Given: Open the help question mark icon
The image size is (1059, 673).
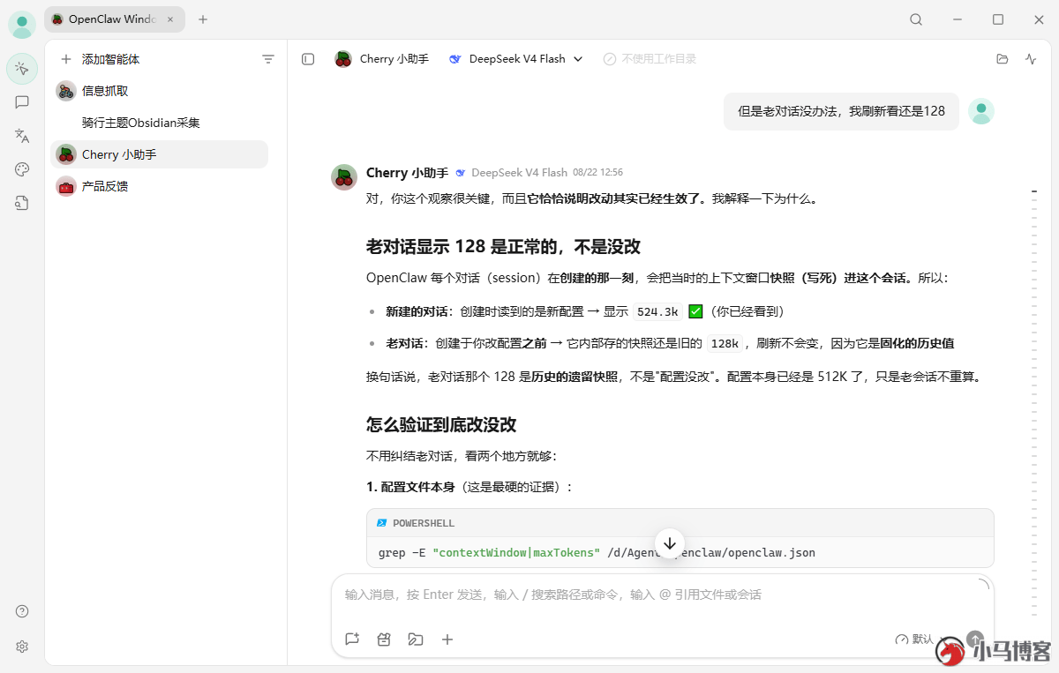Looking at the screenshot, I should pyautogui.click(x=22, y=611).
